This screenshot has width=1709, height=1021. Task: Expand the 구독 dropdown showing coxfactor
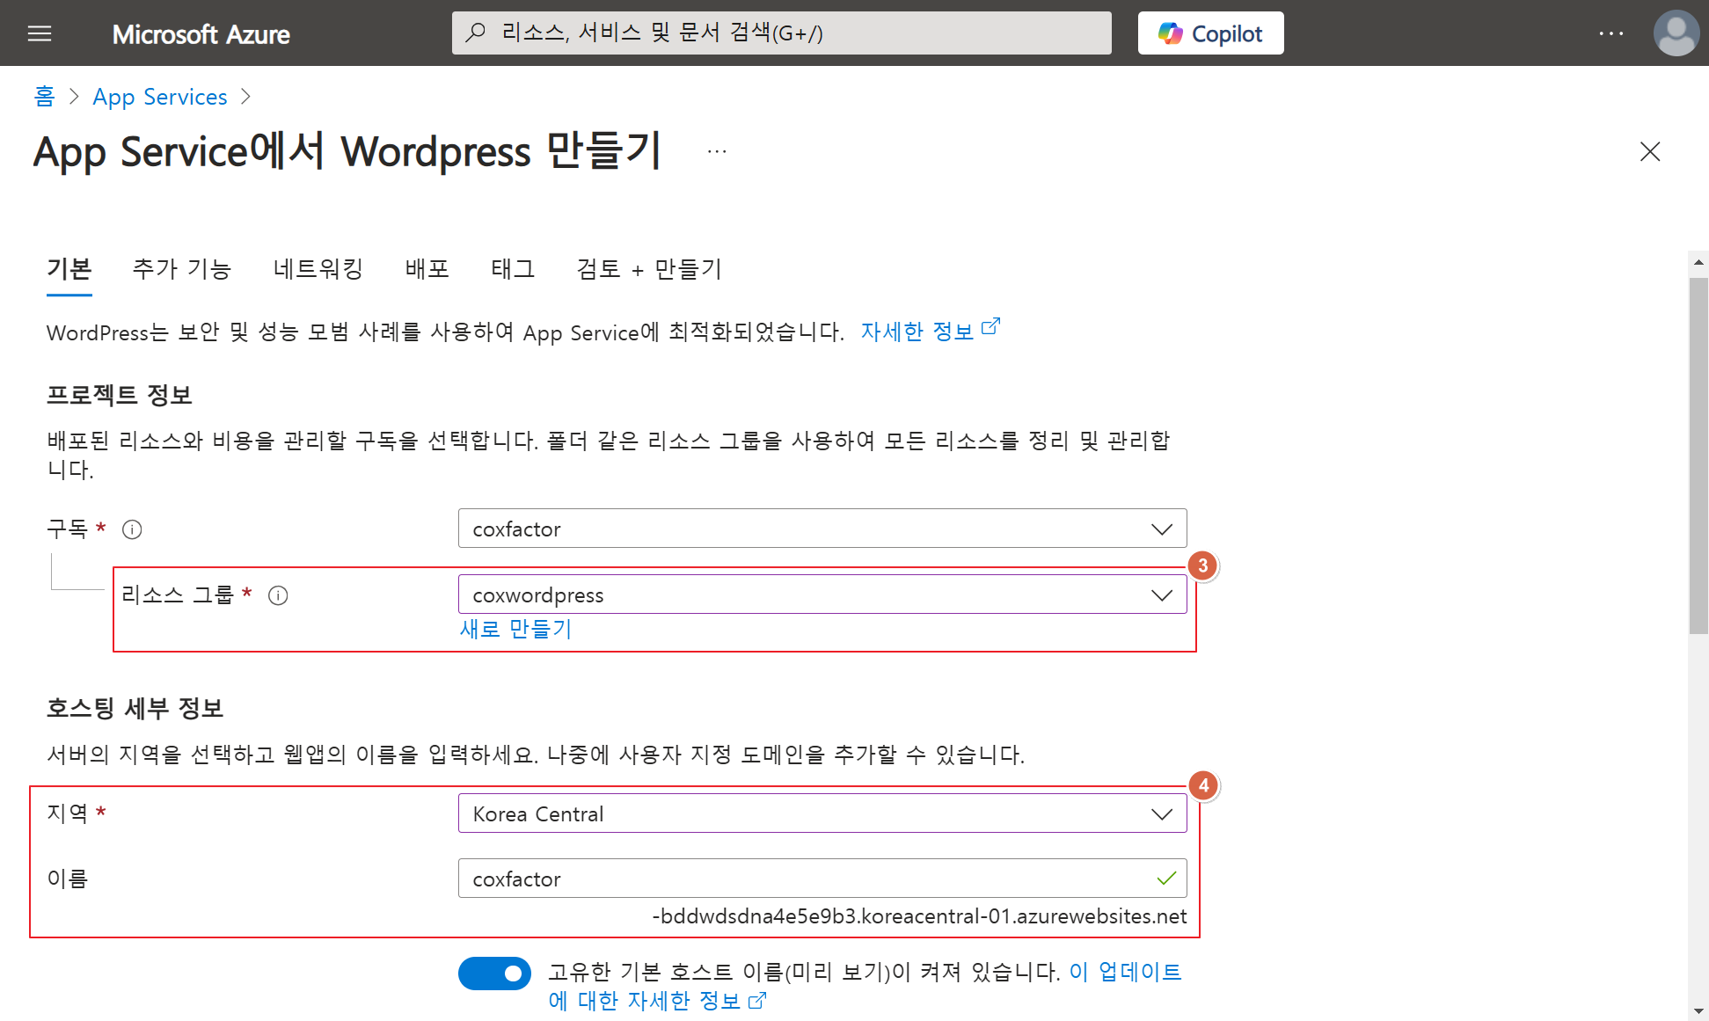pos(822,529)
